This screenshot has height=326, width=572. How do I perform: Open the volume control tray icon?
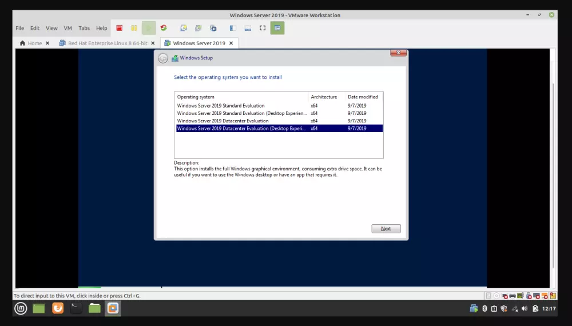coord(525,308)
